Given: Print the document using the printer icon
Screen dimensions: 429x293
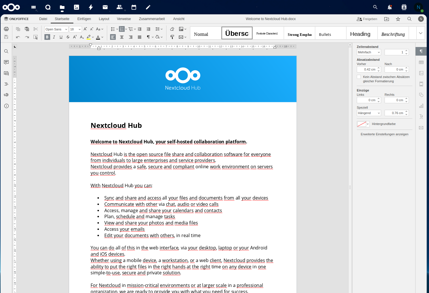Looking at the screenshot, I should click(x=6, y=29).
